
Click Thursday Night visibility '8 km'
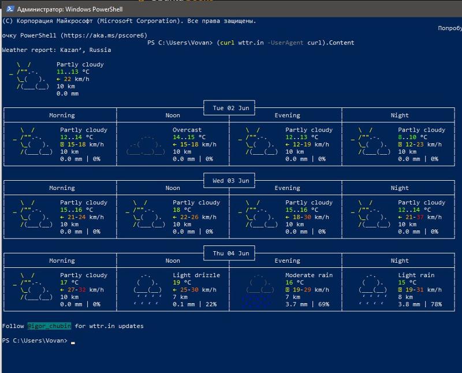pos(405,297)
